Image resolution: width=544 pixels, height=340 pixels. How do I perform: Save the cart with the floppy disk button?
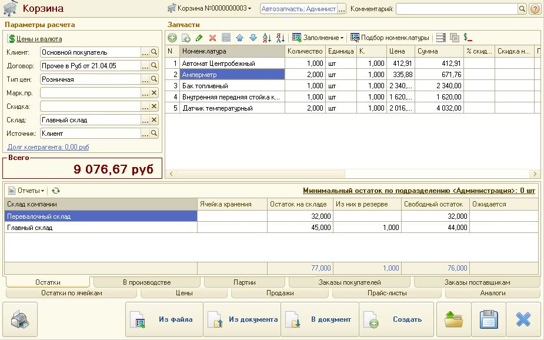click(x=489, y=319)
